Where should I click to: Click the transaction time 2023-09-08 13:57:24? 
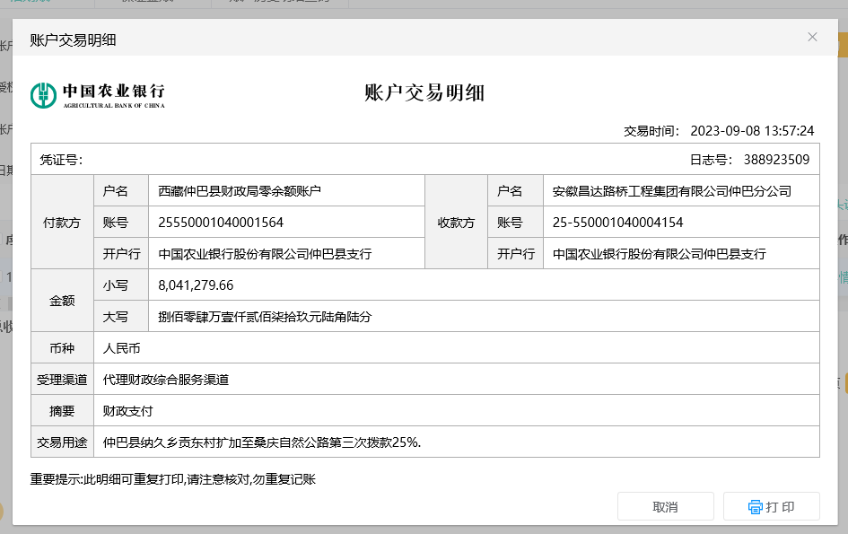[x=752, y=131]
